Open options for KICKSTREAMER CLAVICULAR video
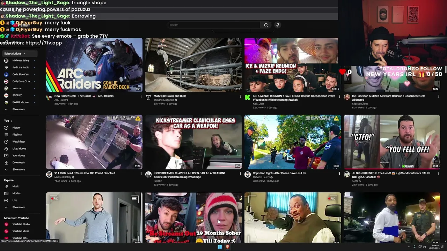The width and height of the screenshot is (447, 251). coord(240,173)
